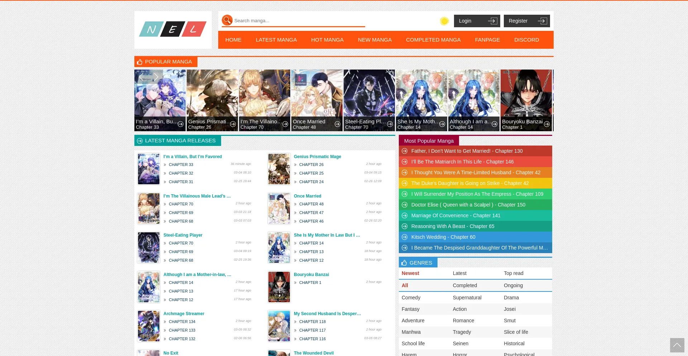Screen dimensions: 688x356
Task: Toggle the sun light/dark theme icon
Action: 444,21
